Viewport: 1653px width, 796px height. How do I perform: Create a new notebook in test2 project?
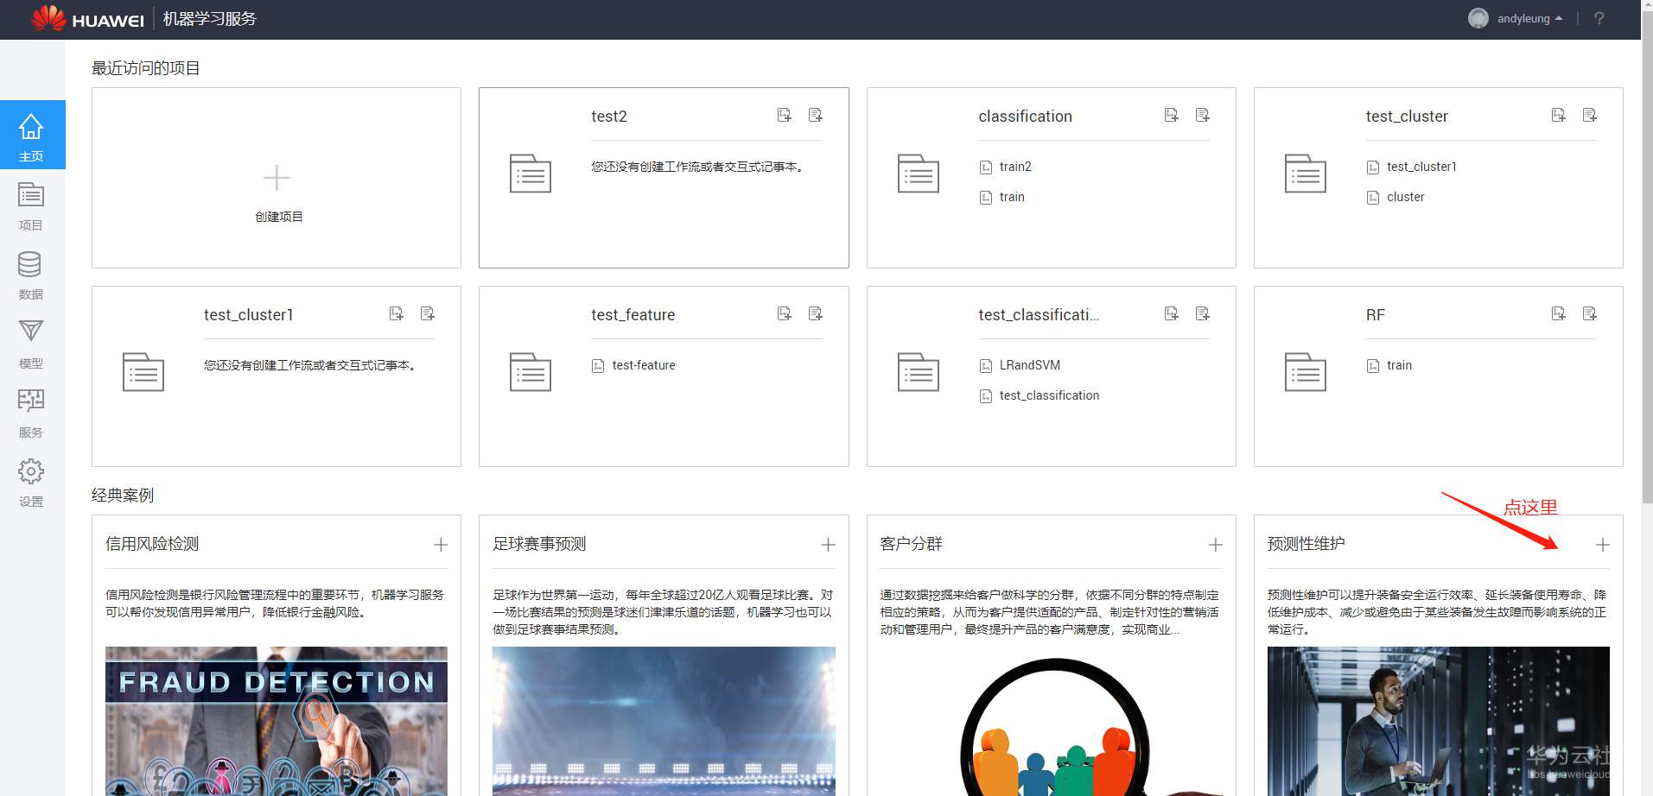(x=815, y=115)
